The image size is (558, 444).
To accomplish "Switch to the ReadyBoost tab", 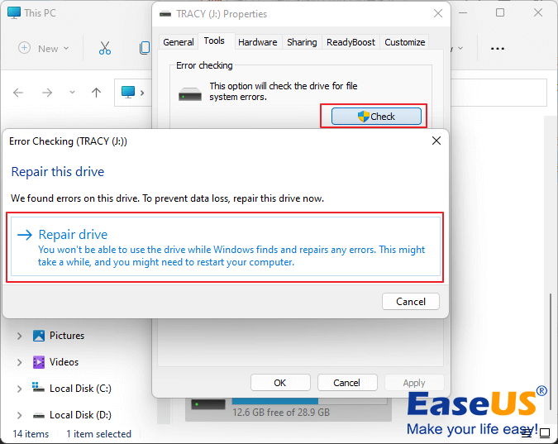I will pos(351,42).
